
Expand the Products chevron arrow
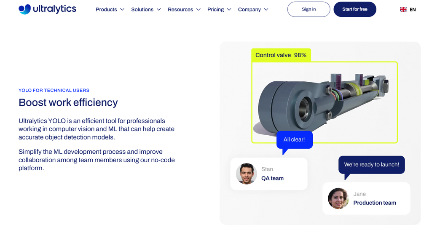(x=122, y=9)
